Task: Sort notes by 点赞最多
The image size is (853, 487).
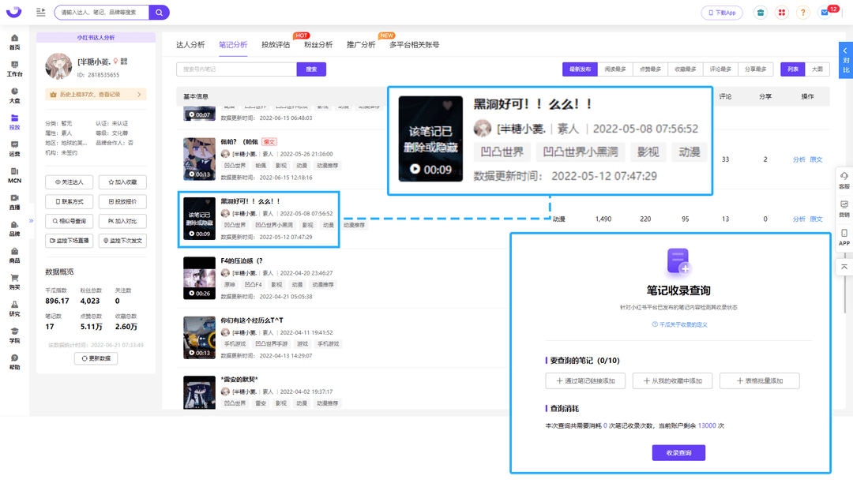Action: (x=650, y=69)
